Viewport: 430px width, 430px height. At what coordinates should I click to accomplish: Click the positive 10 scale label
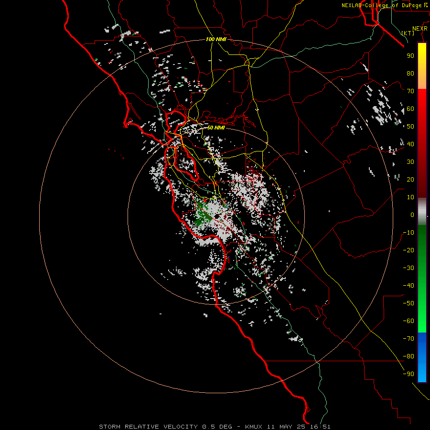tap(410, 197)
